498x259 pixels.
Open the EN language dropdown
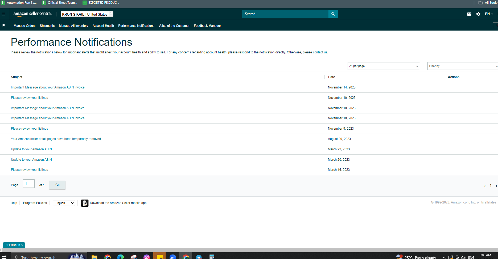tap(489, 14)
